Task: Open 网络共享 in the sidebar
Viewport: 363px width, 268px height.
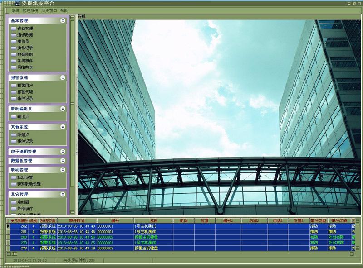Action: click(25, 67)
